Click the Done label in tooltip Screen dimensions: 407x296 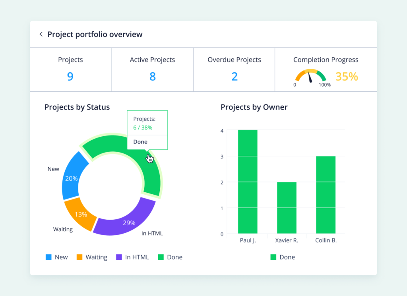click(x=140, y=142)
